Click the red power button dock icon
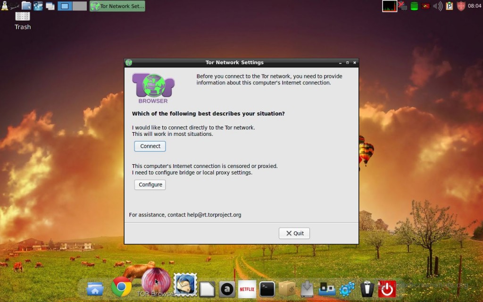This screenshot has width=483, height=302. click(387, 289)
